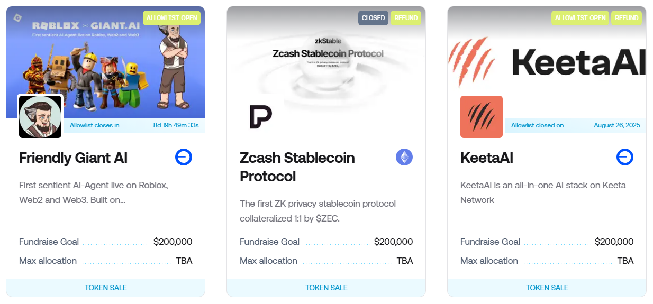The height and width of the screenshot is (304, 653).
Task: Open Token Sale for Zcash Stablecoin Protocol
Action: pyautogui.click(x=326, y=288)
